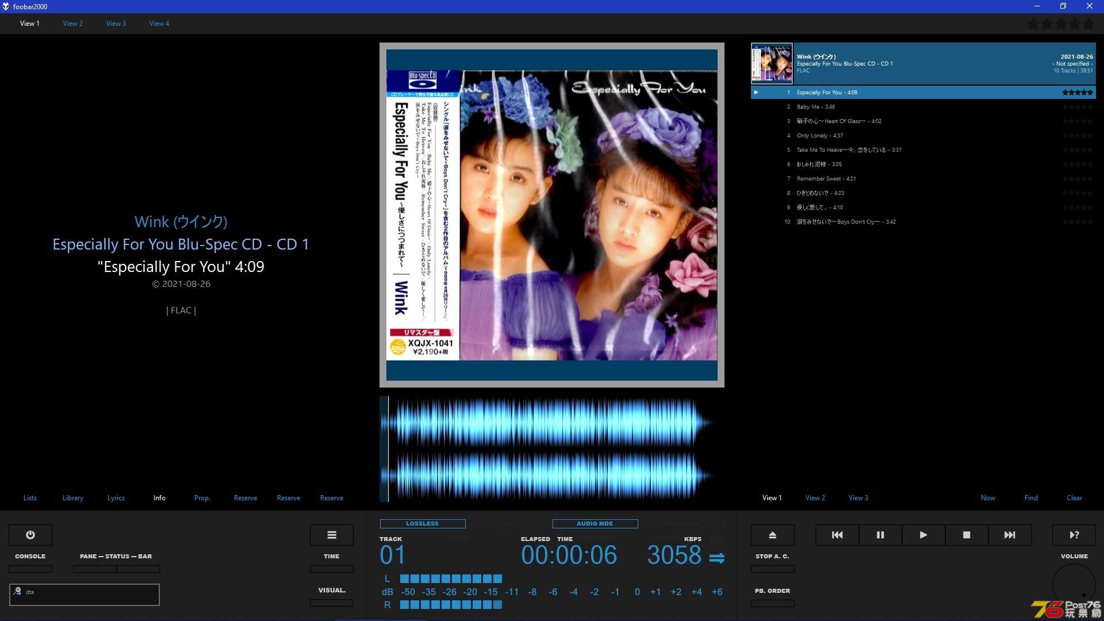Open the Prop. panel tab
Image resolution: width=1104 pixels, height=621 pixels.
tap(202, 498)
